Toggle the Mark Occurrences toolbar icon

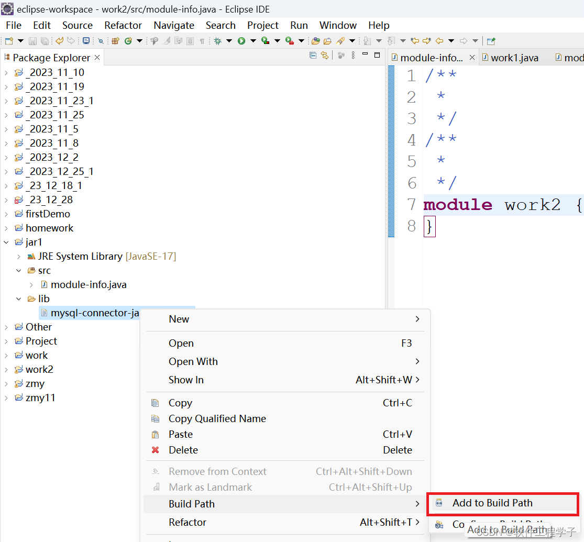coord(166,41)
